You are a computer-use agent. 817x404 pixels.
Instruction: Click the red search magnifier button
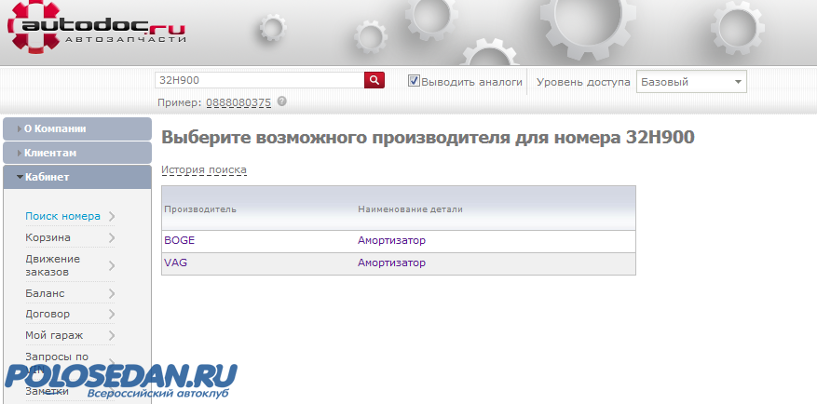[x=374, y=81]
